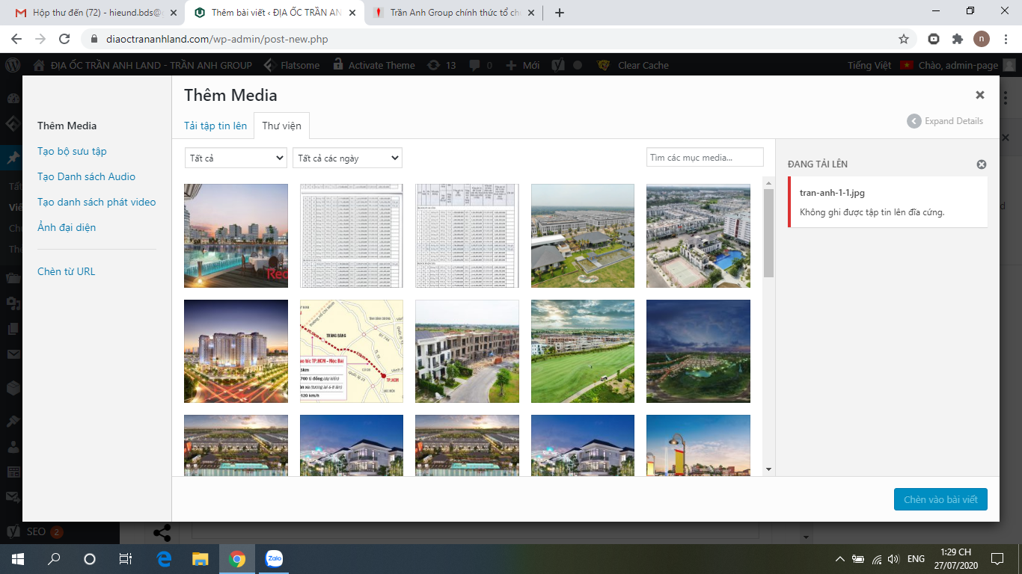Open Zalo from the taskbar
The image size is (1022, 574).
274,559
